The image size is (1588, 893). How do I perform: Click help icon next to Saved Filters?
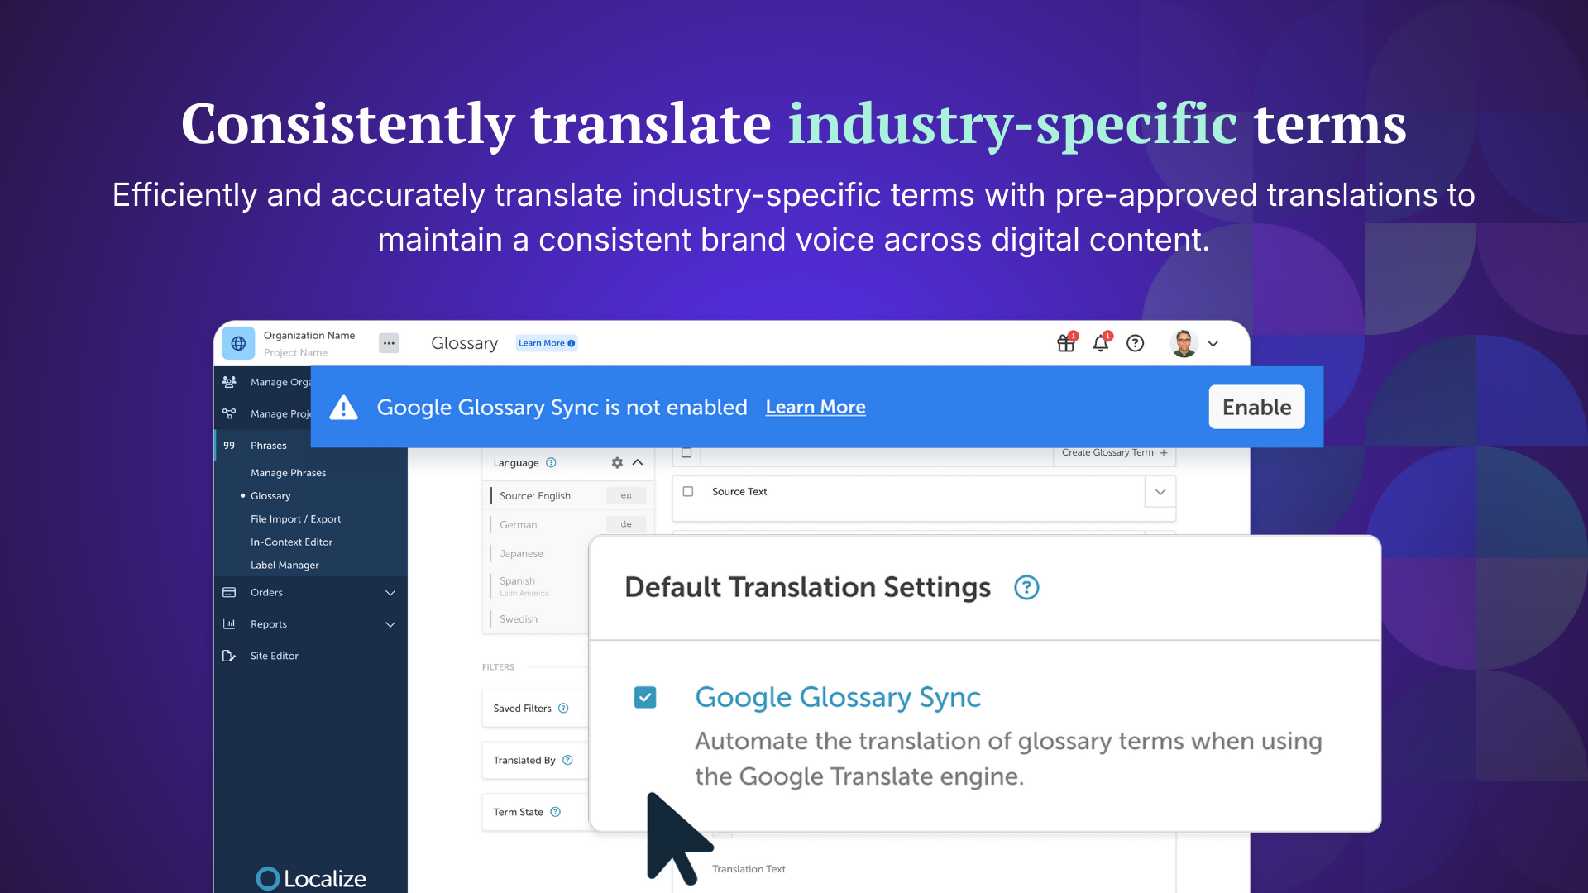coord(563,709)
